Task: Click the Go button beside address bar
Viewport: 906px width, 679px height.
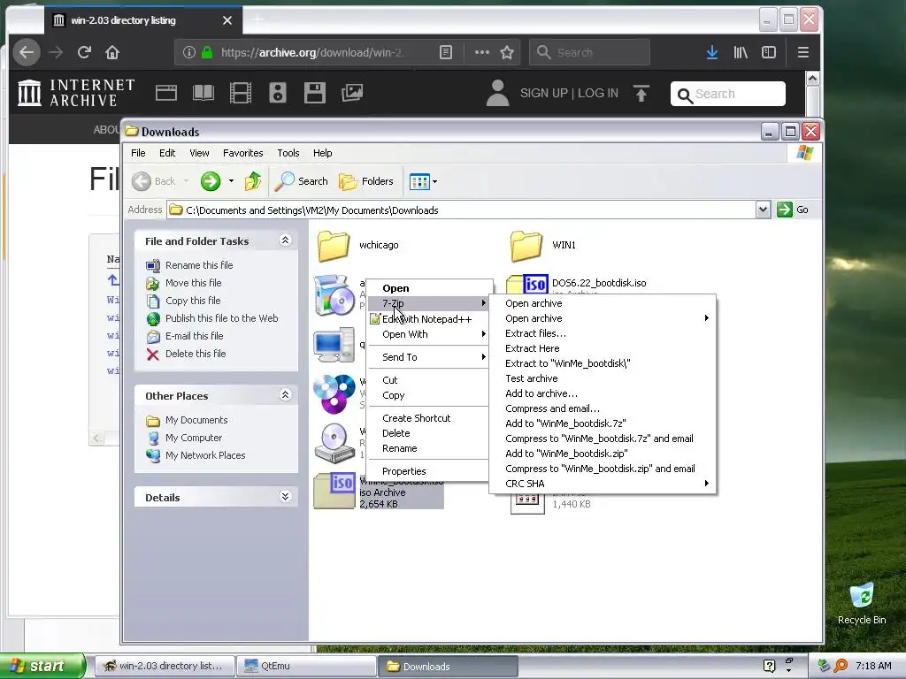Action: pos(793,210)
